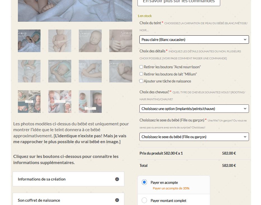Open the unpainted doll full body thumbnail

[60, 41]
